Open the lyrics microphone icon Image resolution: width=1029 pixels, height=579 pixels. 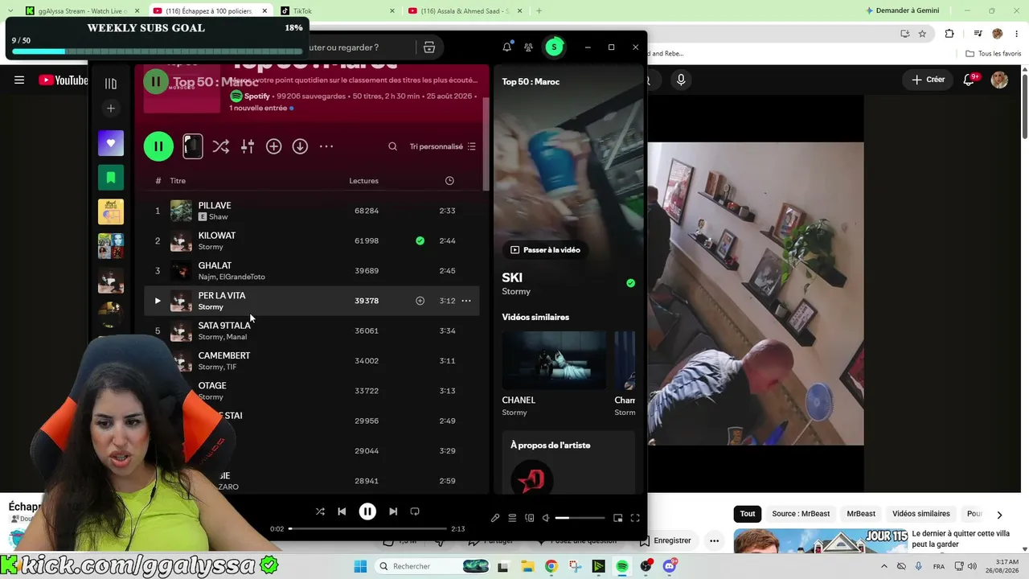[x=495, y=518]
